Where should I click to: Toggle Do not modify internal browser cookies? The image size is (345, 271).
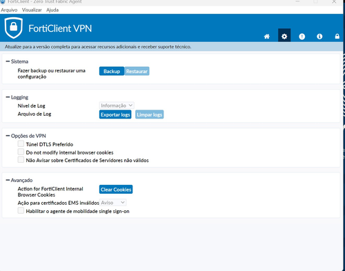21,152
